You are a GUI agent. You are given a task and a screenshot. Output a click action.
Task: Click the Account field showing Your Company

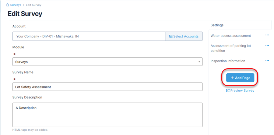(x=89, y=36)
